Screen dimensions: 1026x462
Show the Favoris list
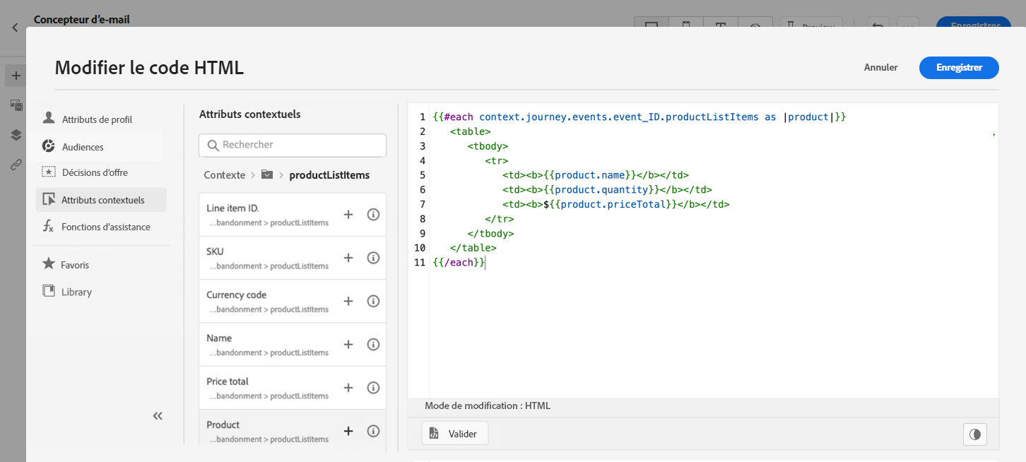[x=74, y=265]
